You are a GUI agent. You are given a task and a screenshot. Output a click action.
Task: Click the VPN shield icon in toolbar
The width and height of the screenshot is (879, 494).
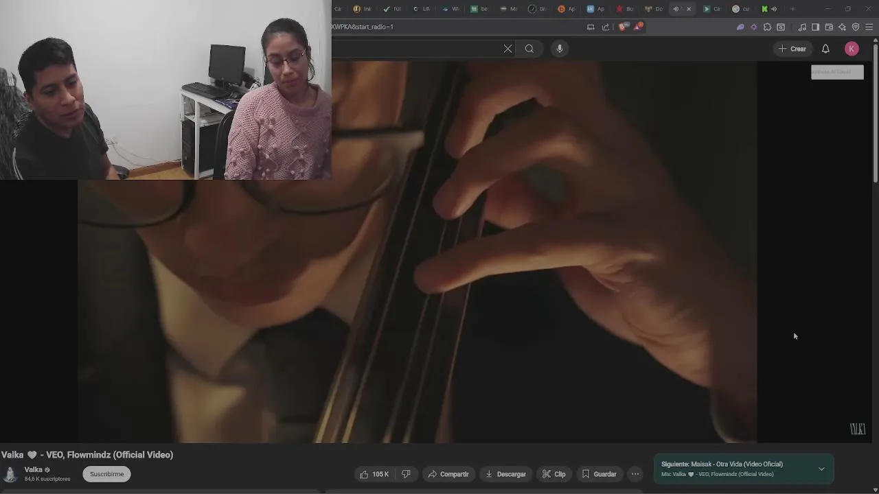[x=856, y=27]
